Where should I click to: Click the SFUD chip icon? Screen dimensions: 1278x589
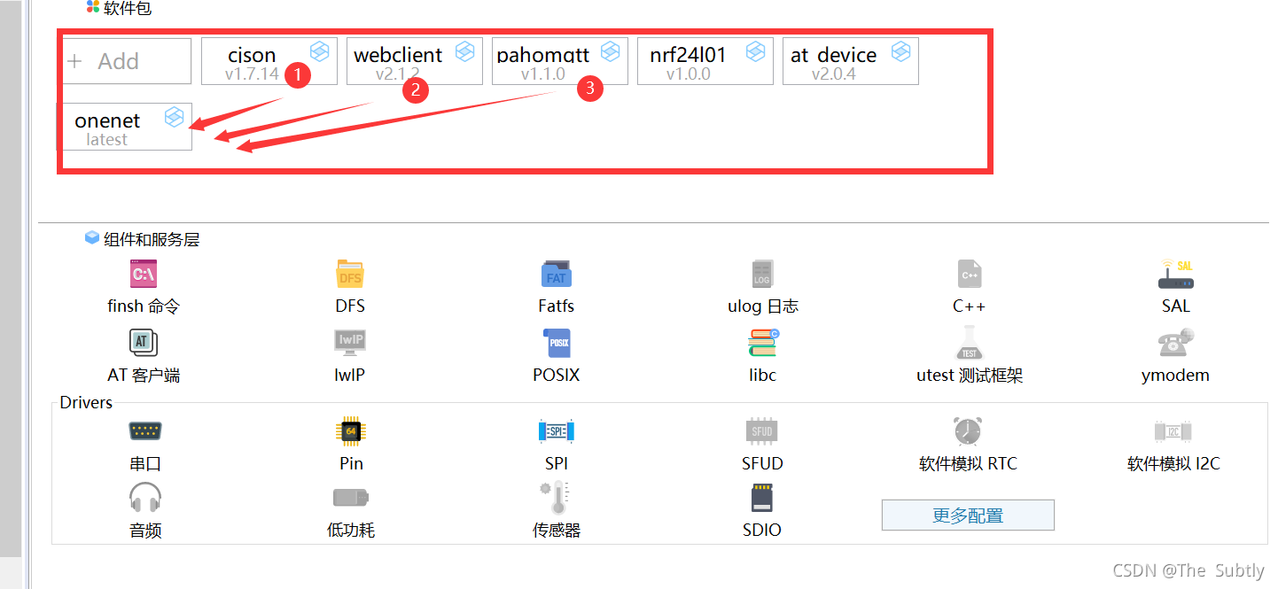point(762,431)
